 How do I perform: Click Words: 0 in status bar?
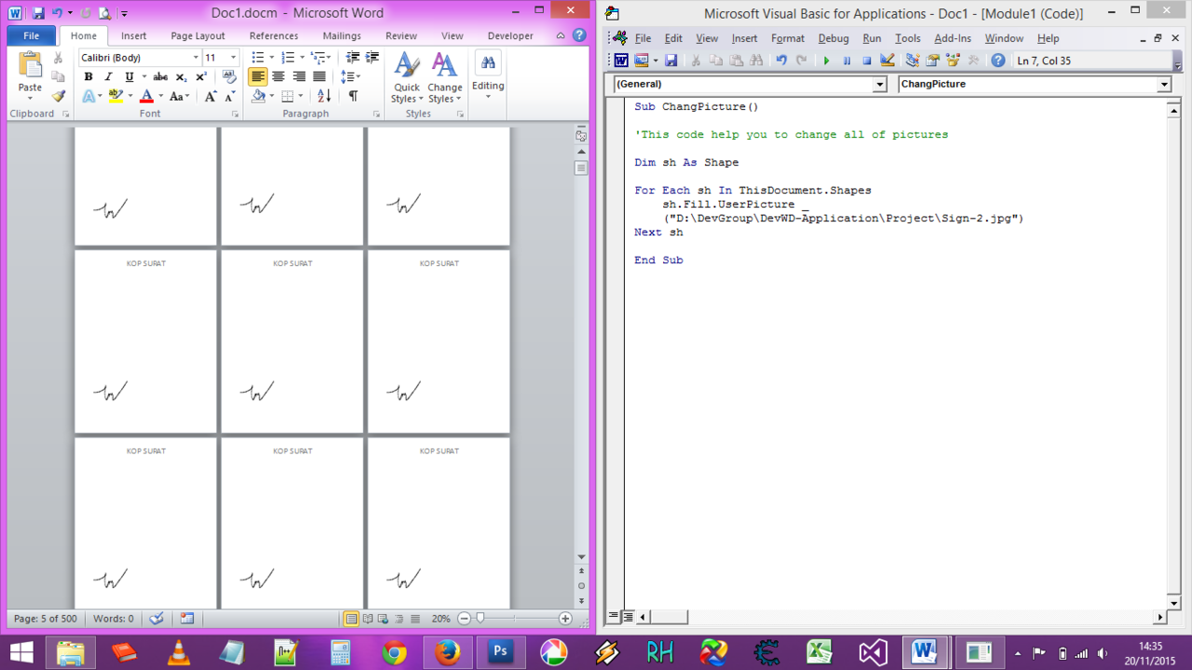pyautogui.click(x=114, y=619)
